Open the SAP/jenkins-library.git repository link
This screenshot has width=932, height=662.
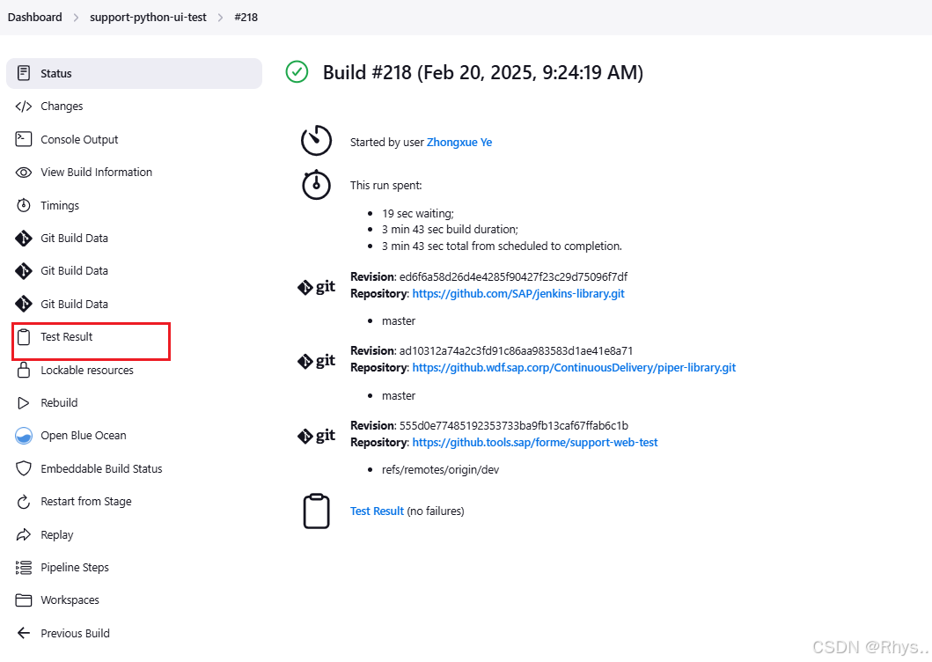(x=518, y=294)
